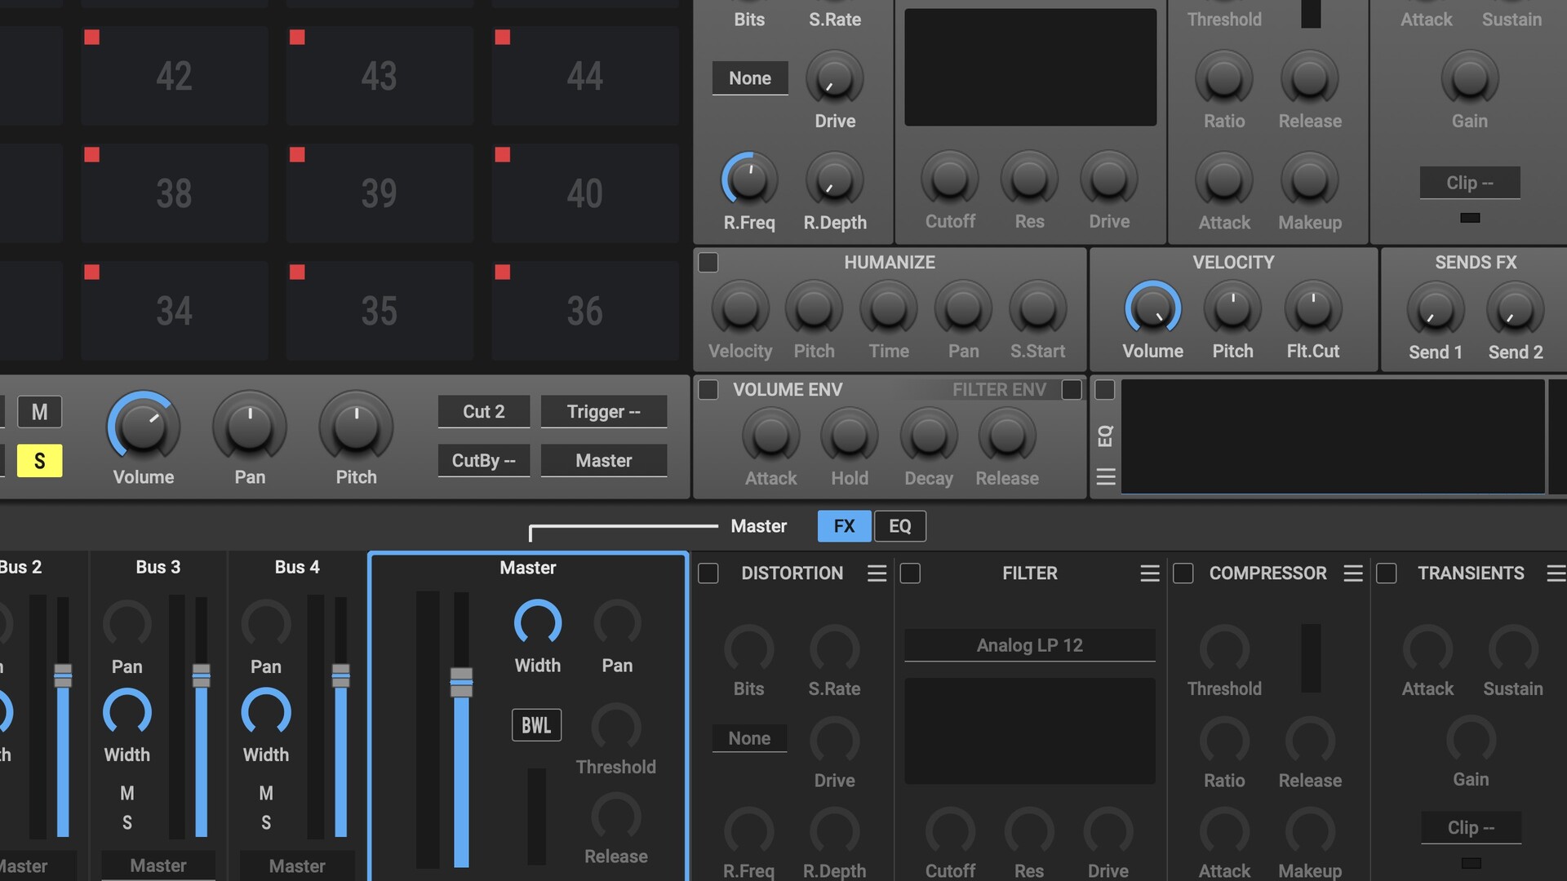Select pad 39
Screen dimensions: 1567x881
click(x=380, y=193)
